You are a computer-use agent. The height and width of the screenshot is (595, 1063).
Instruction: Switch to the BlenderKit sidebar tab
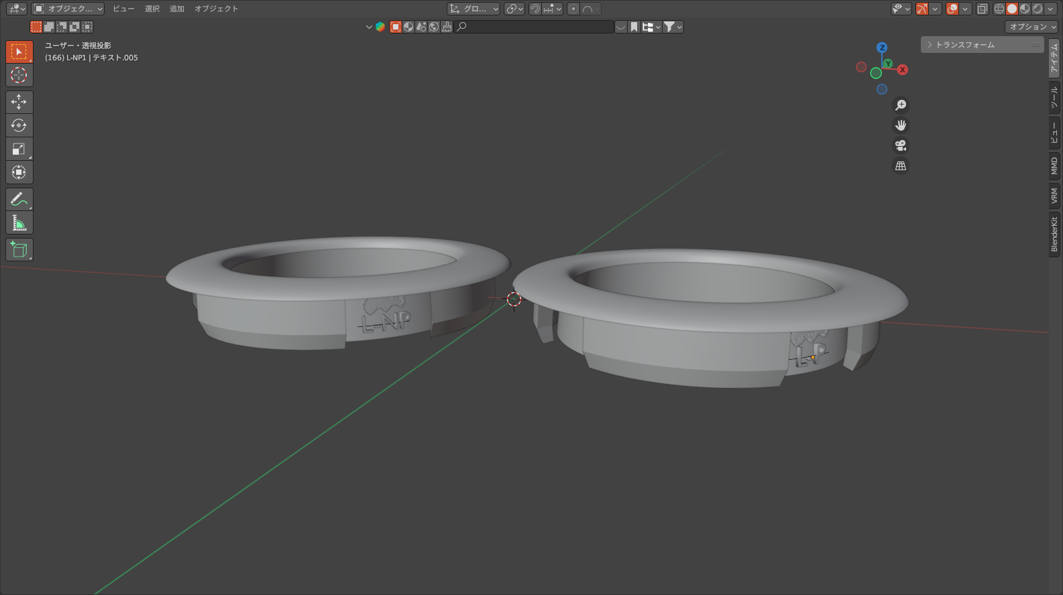pyautogui.click(x=1054, y=235)
